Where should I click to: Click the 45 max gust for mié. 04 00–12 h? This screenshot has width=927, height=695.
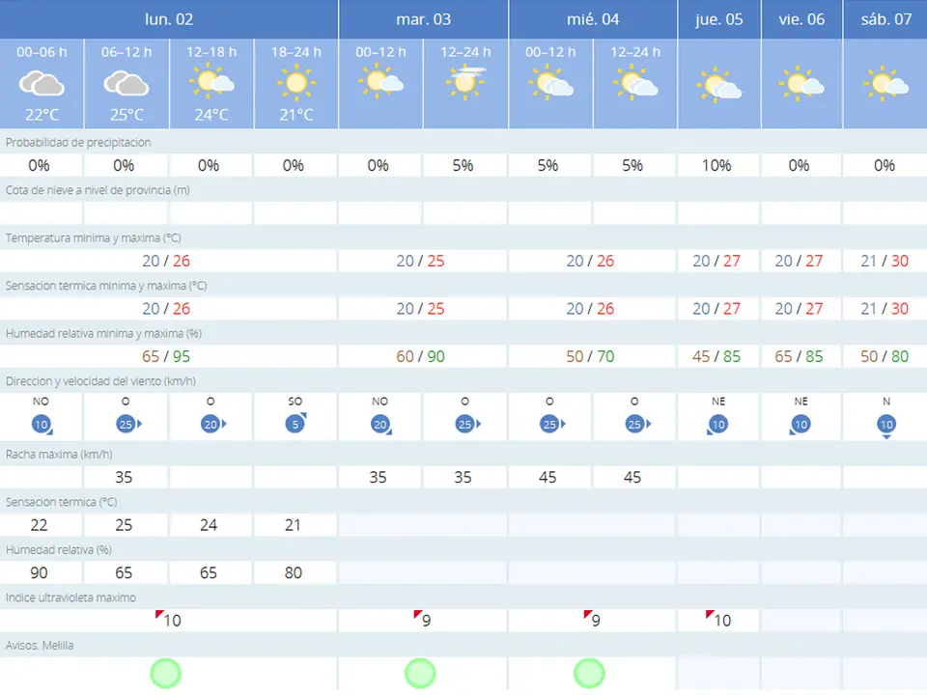[548, 477]
